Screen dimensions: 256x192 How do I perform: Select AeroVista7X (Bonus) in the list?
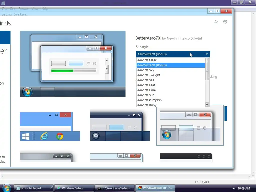click(171, 65)
